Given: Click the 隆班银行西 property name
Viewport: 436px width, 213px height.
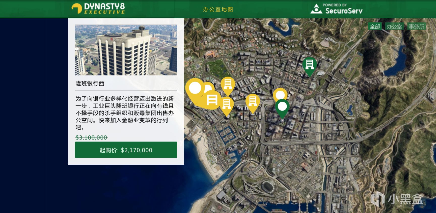Looking at the screenshot, I should pyautogui.click(x=90, y=83).
